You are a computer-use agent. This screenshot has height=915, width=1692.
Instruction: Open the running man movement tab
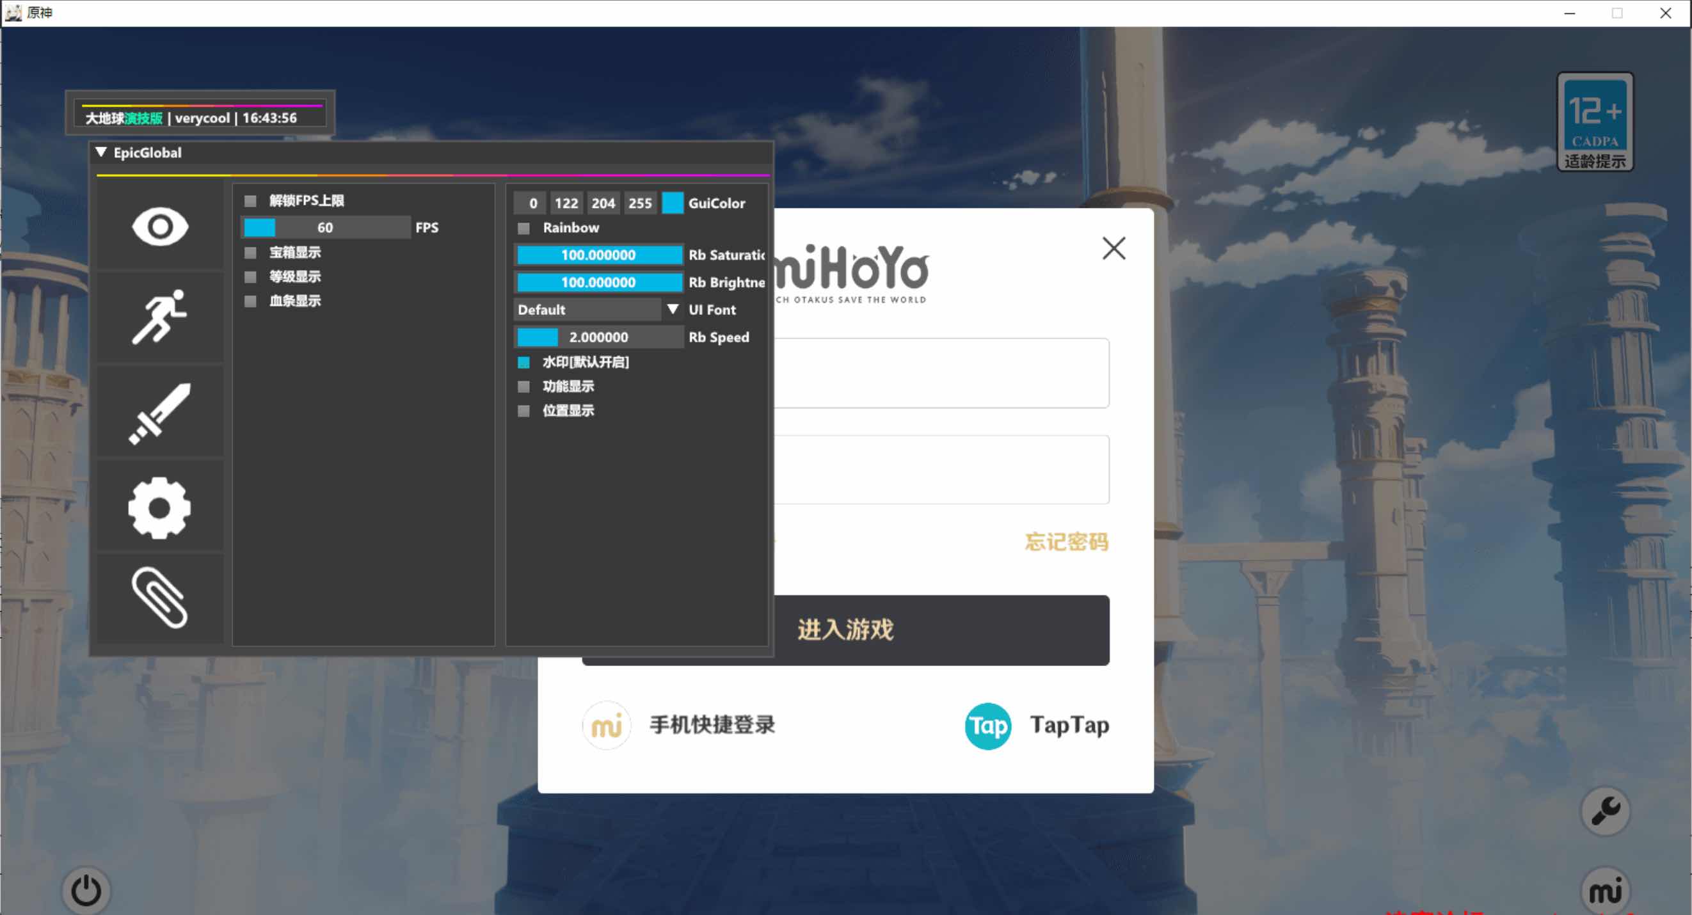pyautogui.click(x=159, y=317)
